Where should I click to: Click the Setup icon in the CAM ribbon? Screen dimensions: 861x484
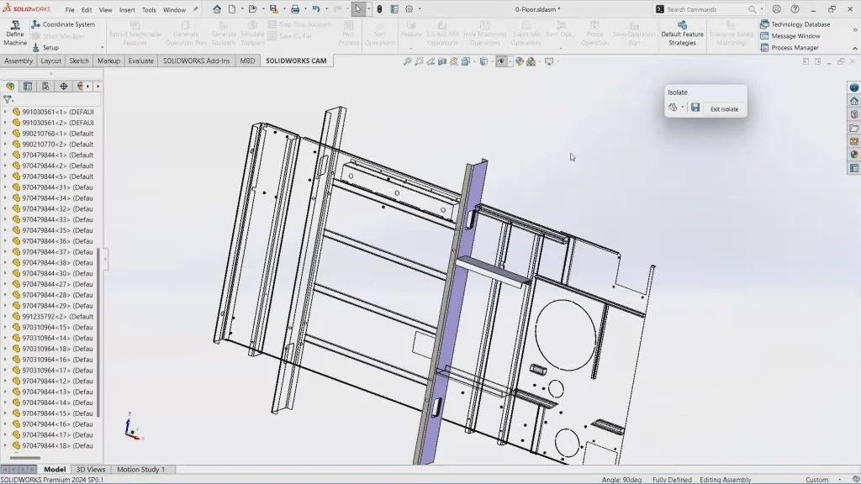pyautogui.click(x=49, y=47)
